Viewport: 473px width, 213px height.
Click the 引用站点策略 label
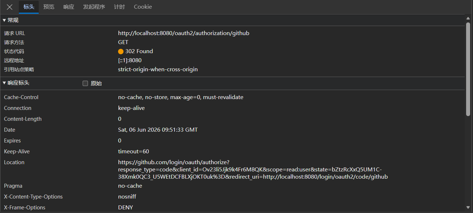point(19,69)
